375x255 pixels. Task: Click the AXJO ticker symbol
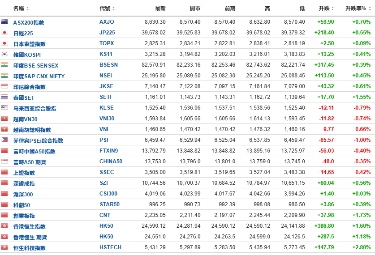pyautogui.click(x=107, y=22)
